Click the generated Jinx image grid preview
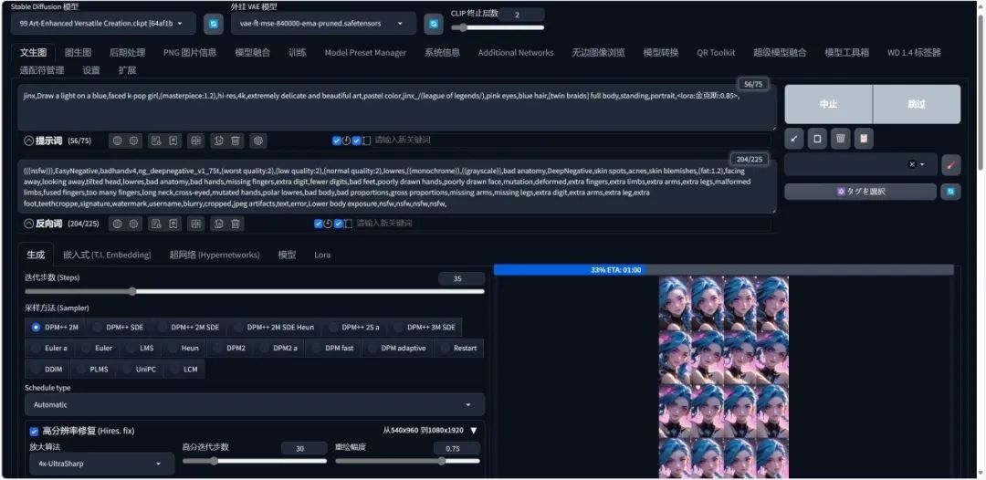 pos(723,377)
